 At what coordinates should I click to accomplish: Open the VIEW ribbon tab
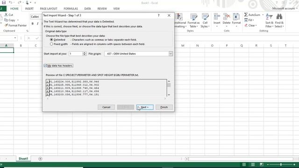[x=116, y=8]
